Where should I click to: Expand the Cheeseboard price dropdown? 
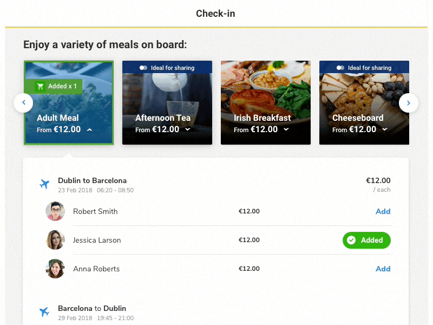(384, 130)
